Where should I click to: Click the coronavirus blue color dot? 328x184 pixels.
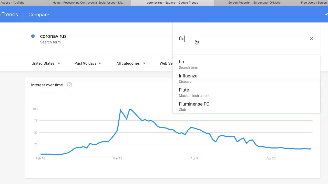coord(33,36)
